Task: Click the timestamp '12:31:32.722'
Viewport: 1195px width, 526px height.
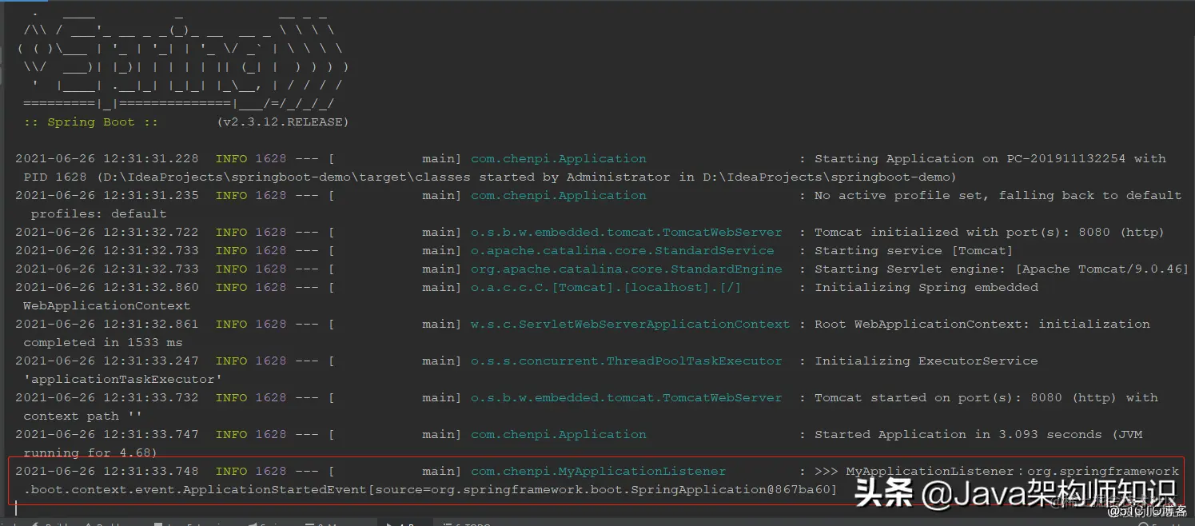Action: (x=151, y=233)
